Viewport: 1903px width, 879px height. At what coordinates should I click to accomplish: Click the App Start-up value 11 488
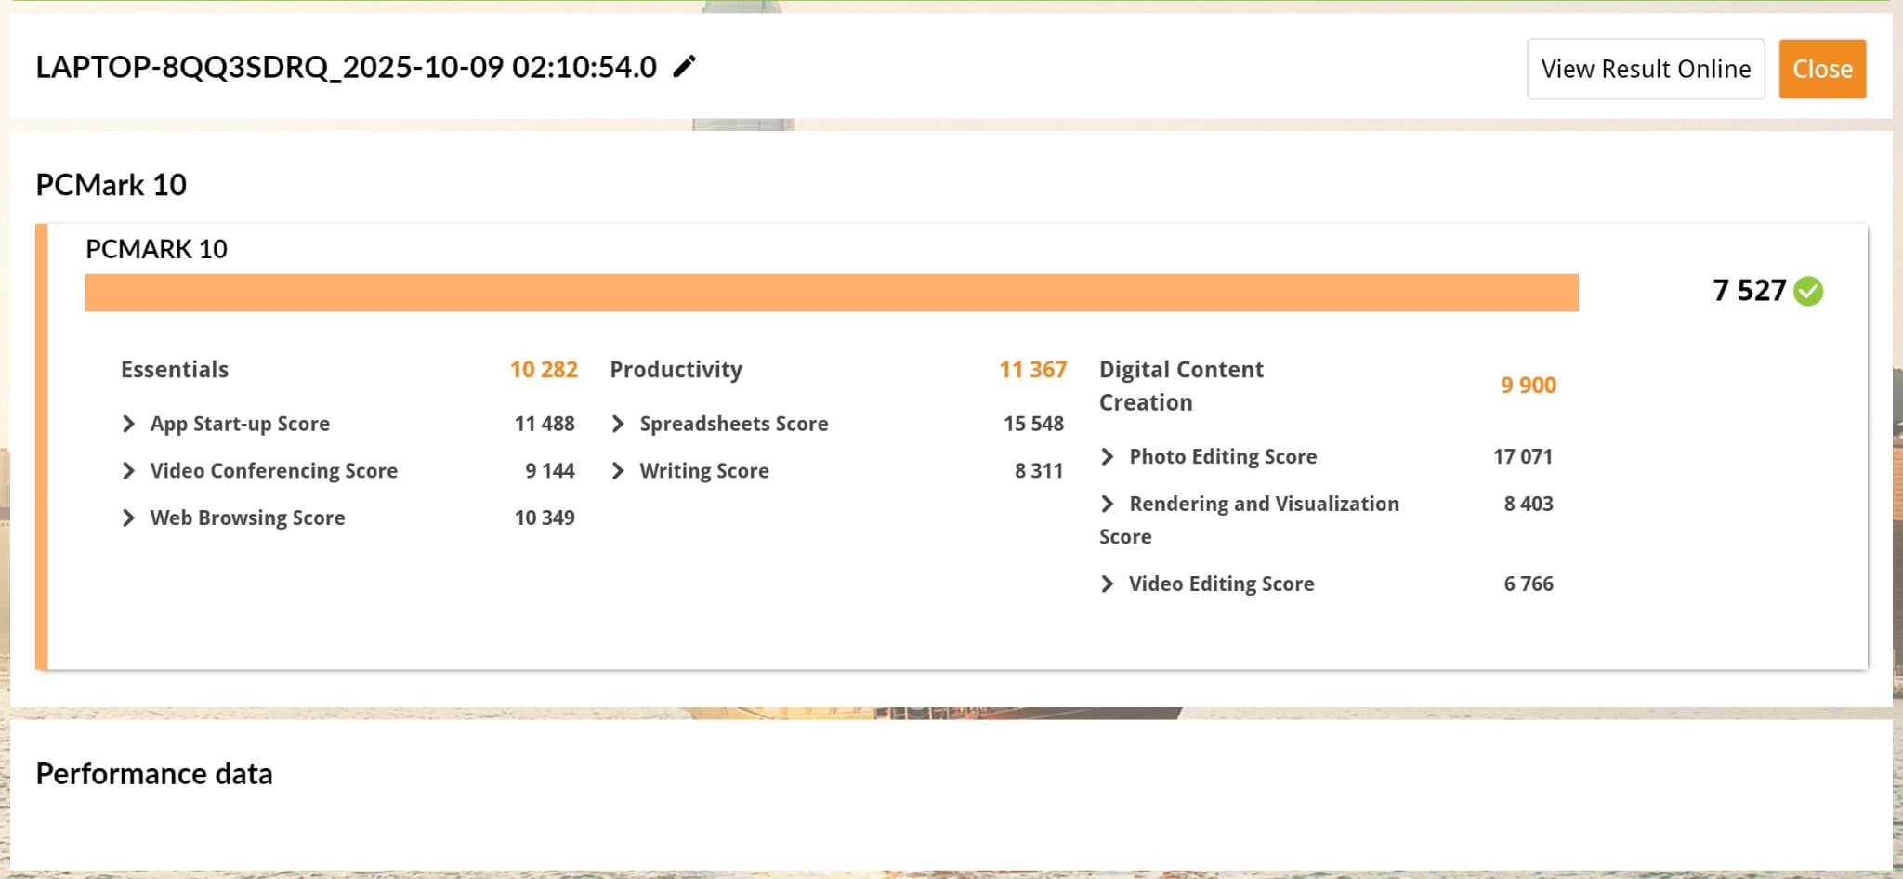(545, 424)
